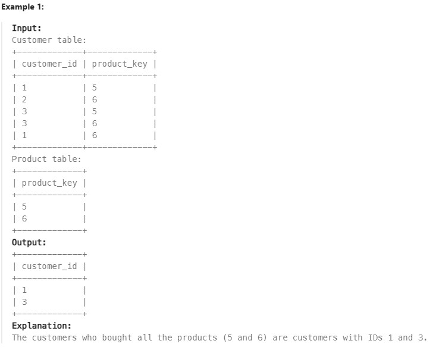This screenshot has height=350, width=439.
Task: Click product_key value in Customer table's last row
Action: 94,135
